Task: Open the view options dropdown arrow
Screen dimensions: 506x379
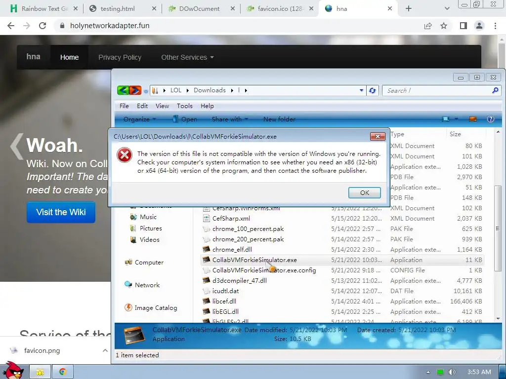Action: pyautogui.click(x=456, y=119)
